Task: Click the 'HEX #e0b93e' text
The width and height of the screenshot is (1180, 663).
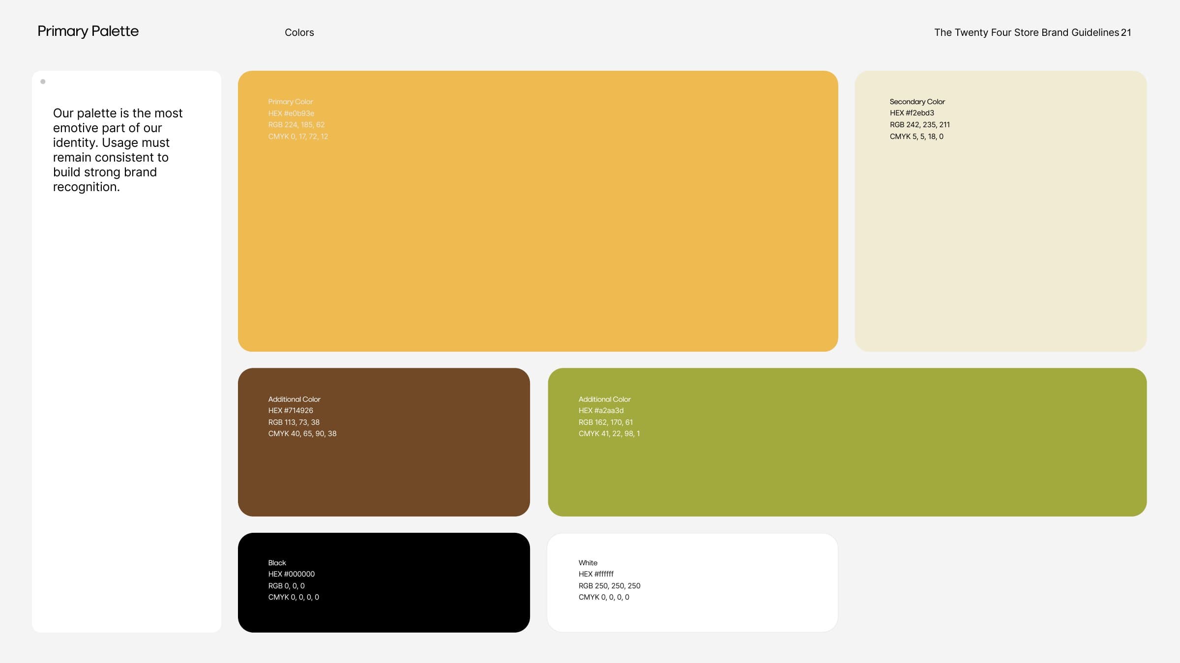Action: tap(291, 113)
